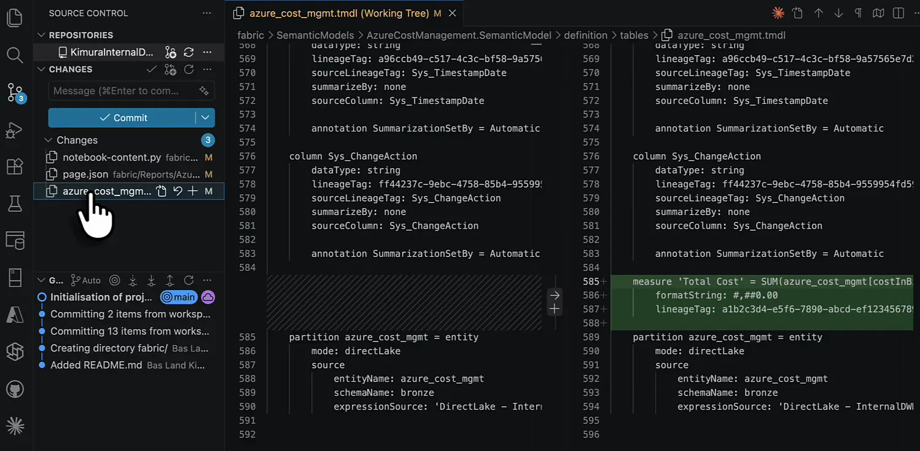The width and height of the screenshot is (920, 451).
Task: Open the Azure extension in activity bar
Action: pyautogui.click(x=15, y=315)
